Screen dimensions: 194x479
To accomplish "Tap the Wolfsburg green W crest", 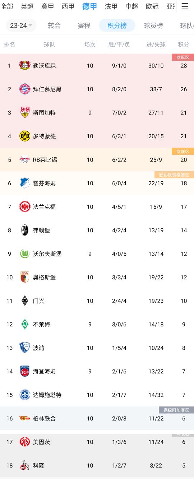I will point(25,254).
